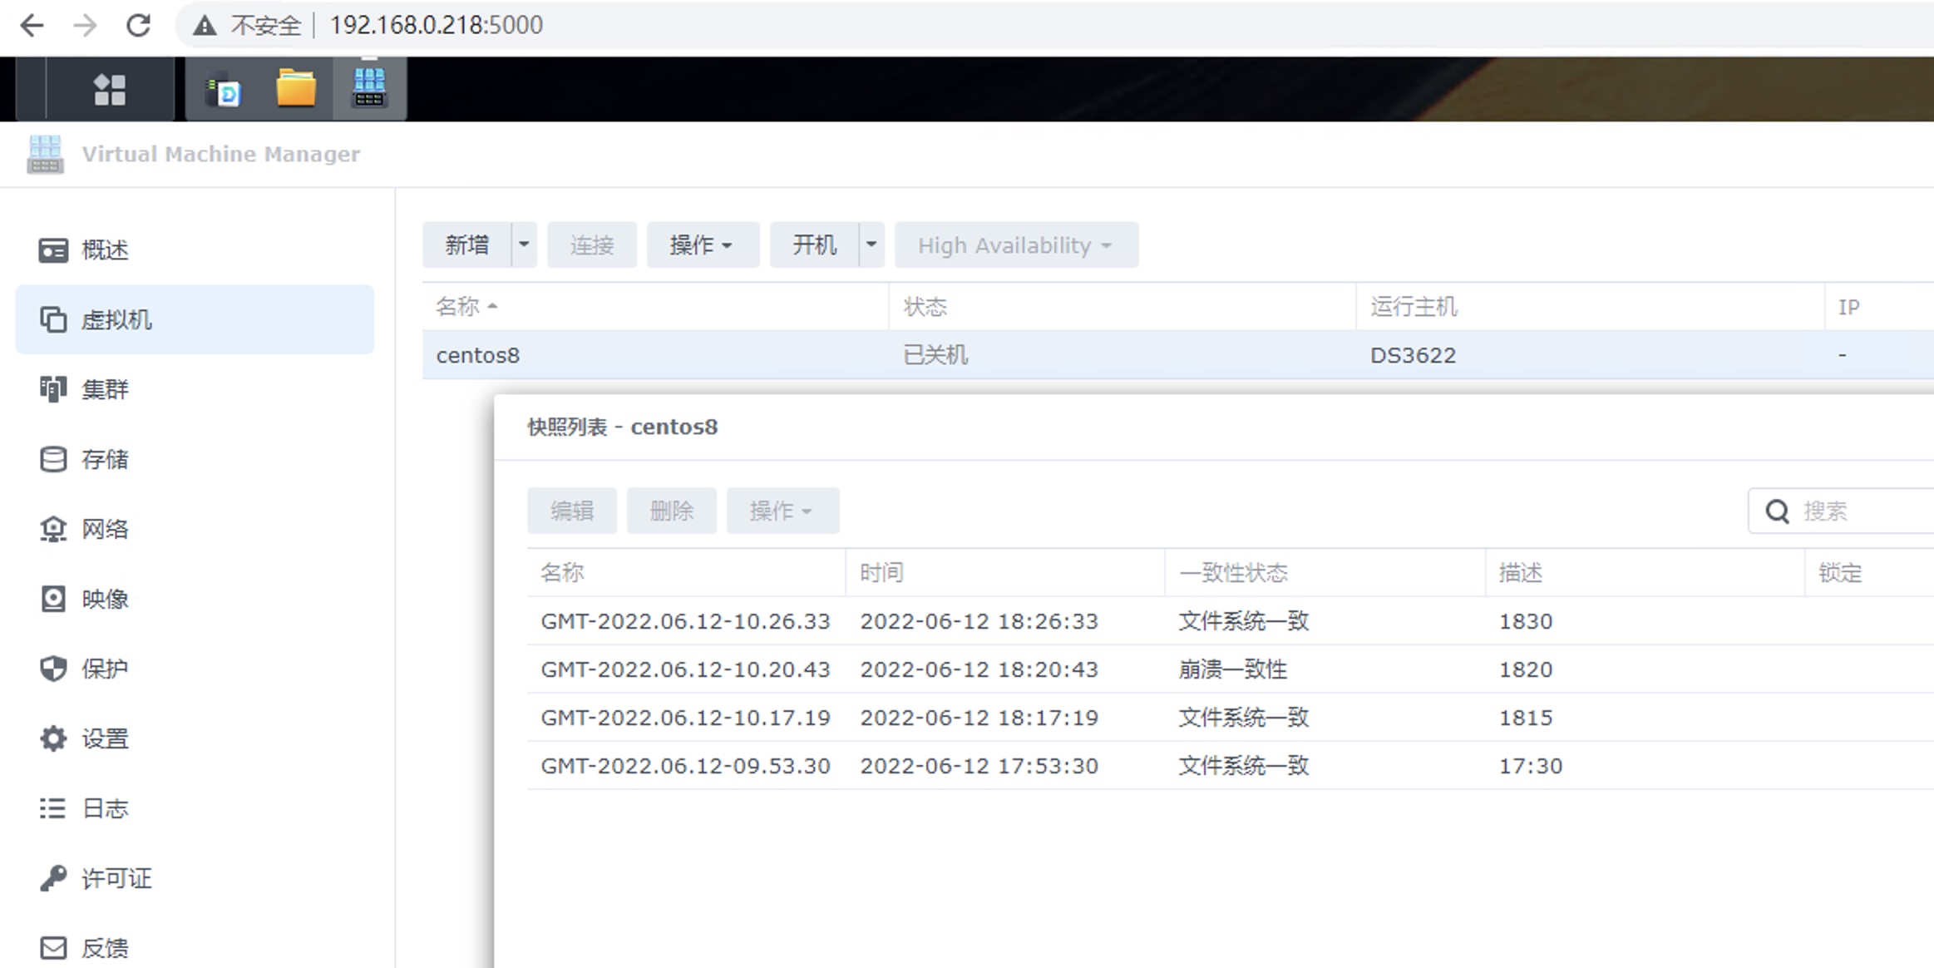Open the Synology Drive Admin taskbar icon
The width and height of the screenshot is (1934, 968).
tap(223, 90)
